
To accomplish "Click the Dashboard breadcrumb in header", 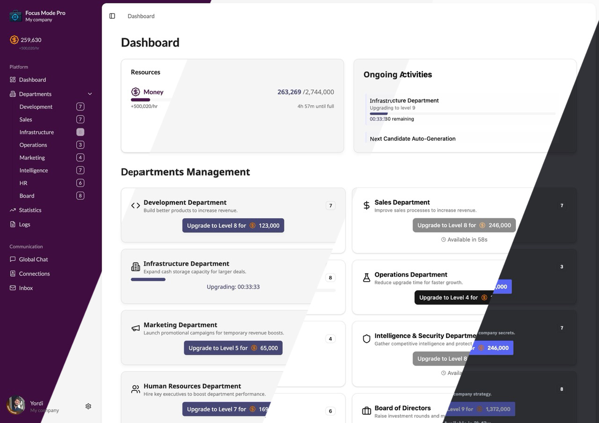I will 141,16.
